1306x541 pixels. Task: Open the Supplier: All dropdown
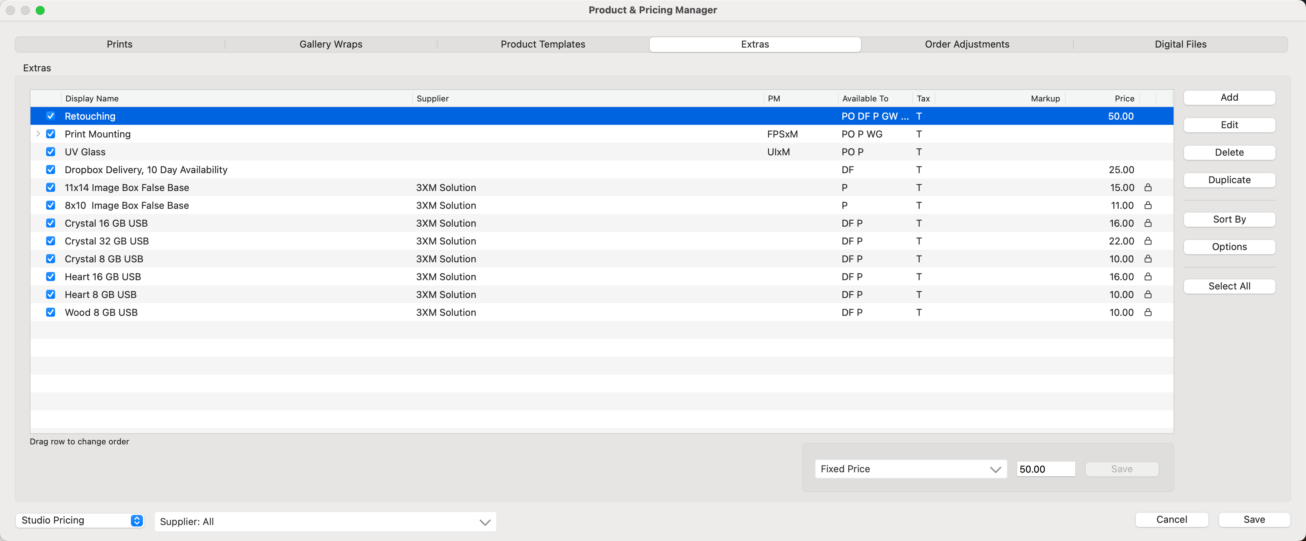(325, 521)
